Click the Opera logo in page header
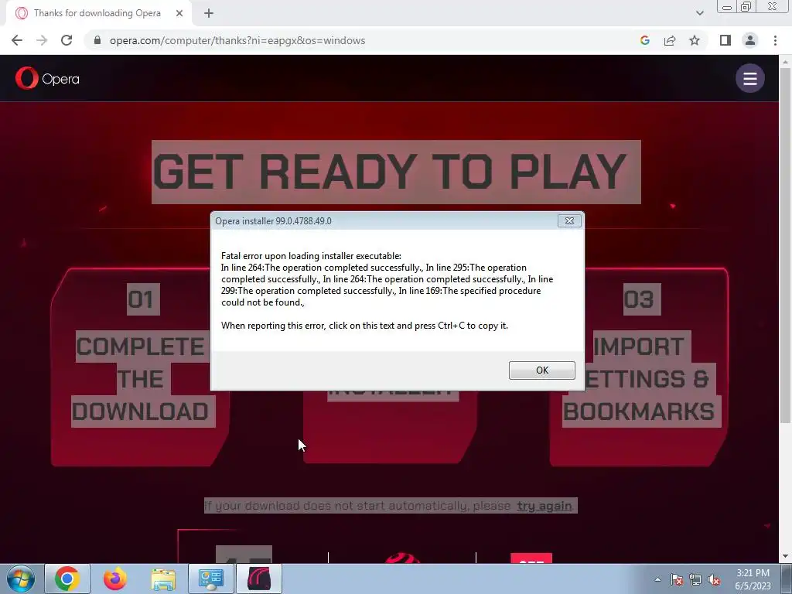This screenshot has width=792, height=594. 47,79
